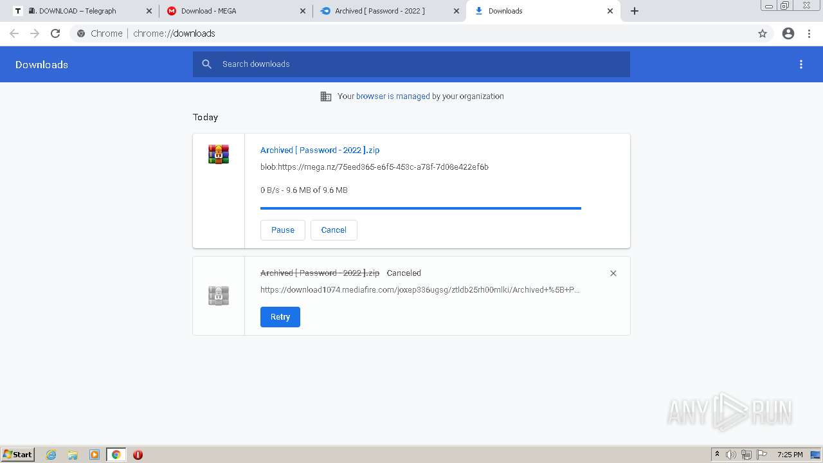This screenshot has height=463, width=823.
Task: Close the Download - MEGA tab
Action: coord(303,11)
